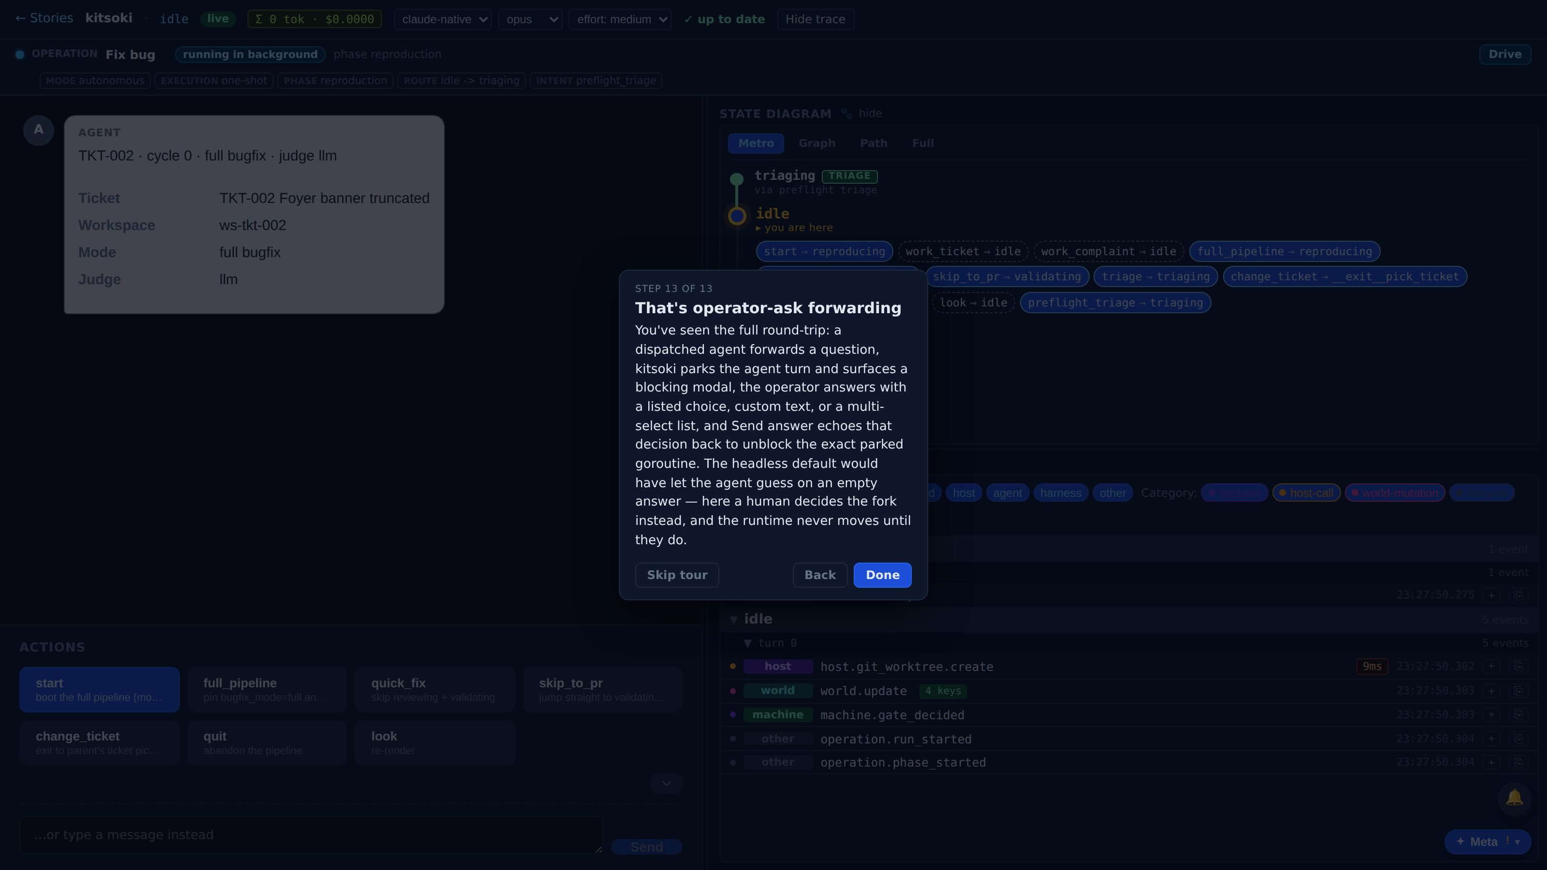Image resolution: width=1547 pixels, height=870 pixels.
Task: Toggle the host source filter chip
Action: (963, 493)
